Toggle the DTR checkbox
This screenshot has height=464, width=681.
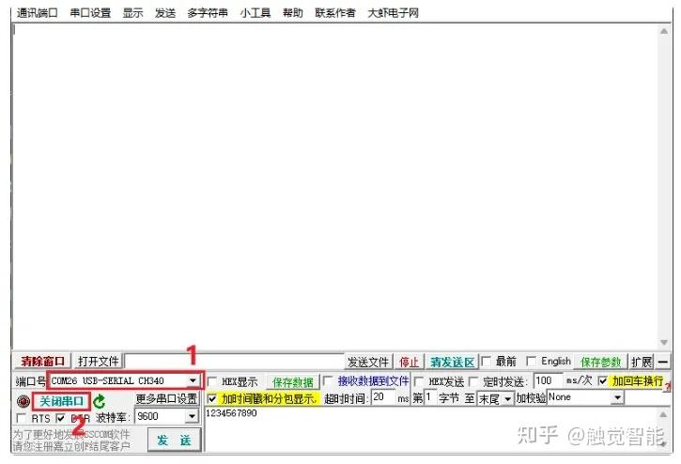(60, 418)
